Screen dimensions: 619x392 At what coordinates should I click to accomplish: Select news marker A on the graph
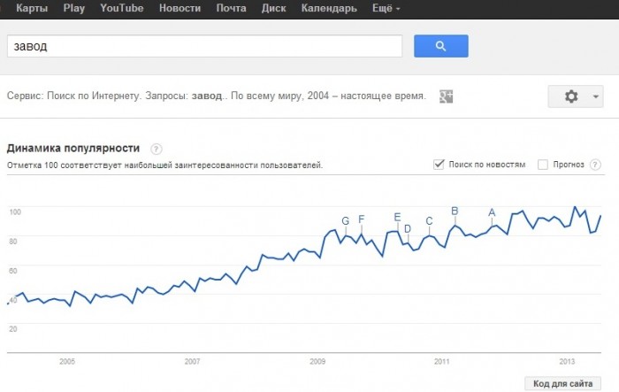point(492,211)
